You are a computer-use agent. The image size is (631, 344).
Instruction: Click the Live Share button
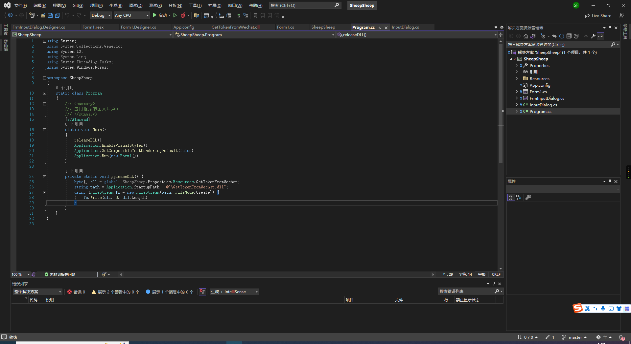click(x=598, y=15)
